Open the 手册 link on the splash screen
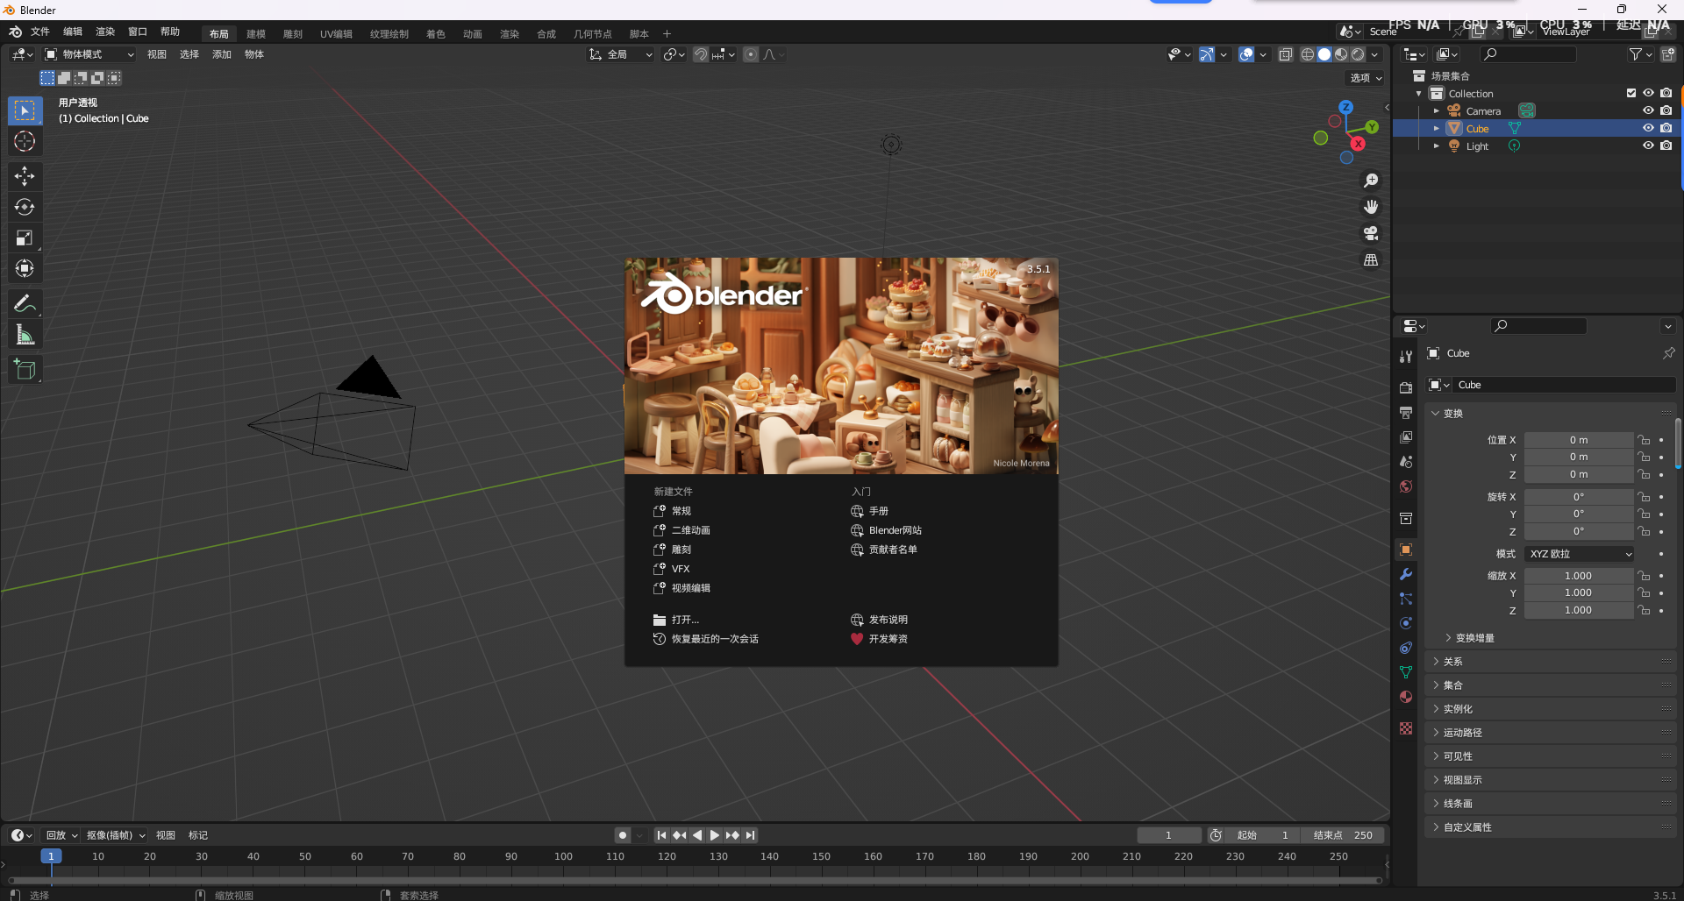The image size is (1684, 901). click(x=879, y=511)
